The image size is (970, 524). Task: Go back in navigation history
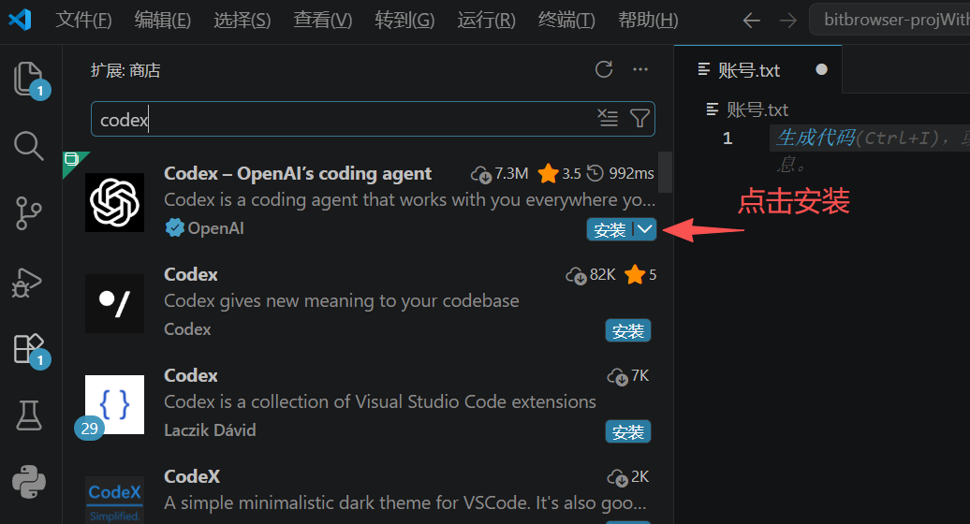(751, 21)
